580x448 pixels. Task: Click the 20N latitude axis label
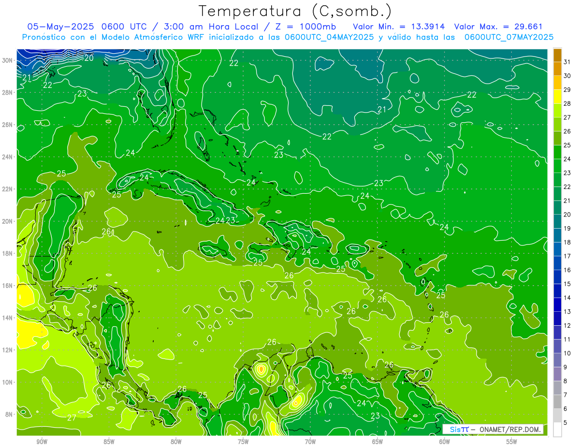[x=7, y=221]
